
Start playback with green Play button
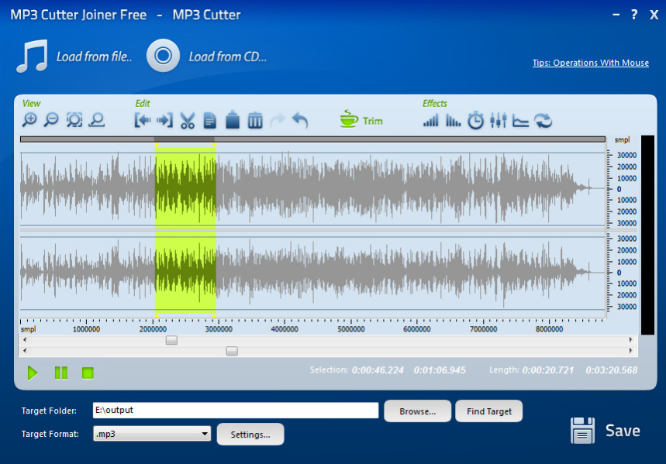click(x=33, y=373)
